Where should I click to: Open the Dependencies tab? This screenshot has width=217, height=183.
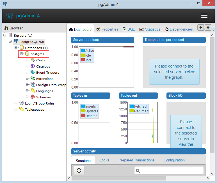click(179, 29)
